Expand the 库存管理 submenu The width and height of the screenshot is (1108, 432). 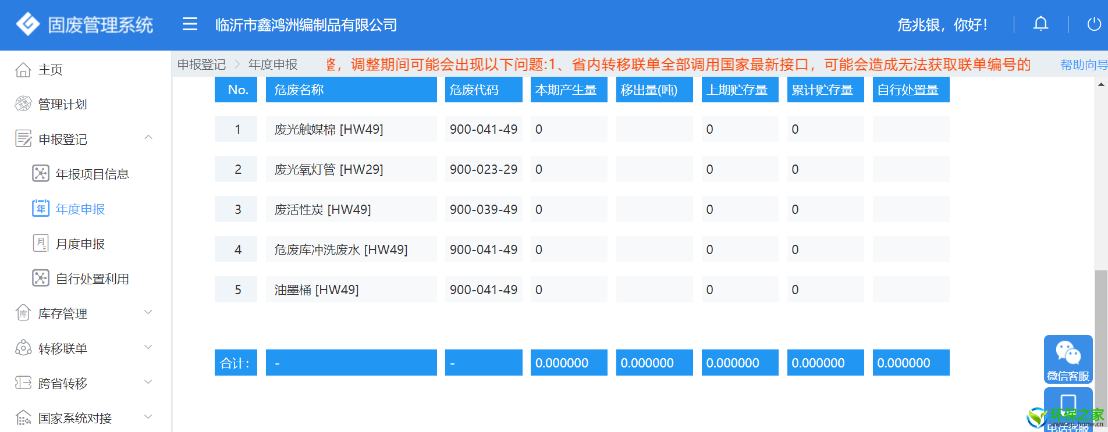(x=148, y=313)
